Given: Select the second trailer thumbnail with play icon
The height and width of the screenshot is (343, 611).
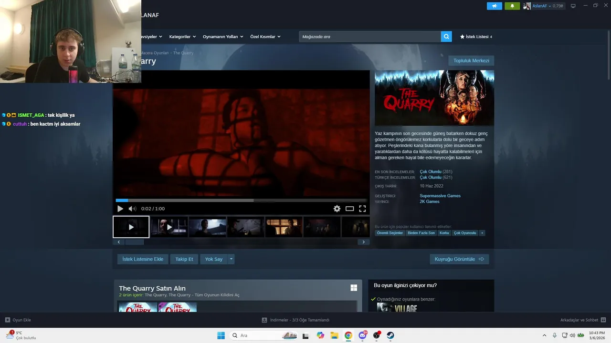Looking at the screenshot, I should pyautogui.click(x=169, y=227).
